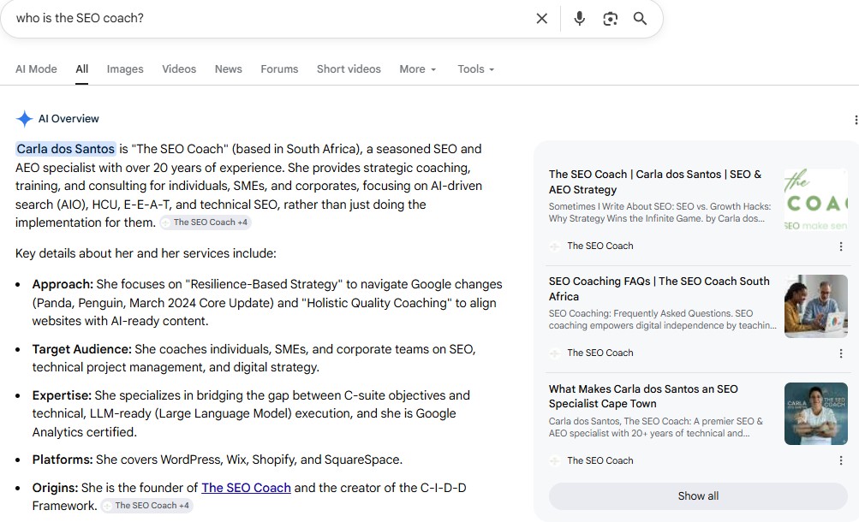The height and width of the screenshot is (522, 859).
Task: Open What Makes Carla dos Santos result title
Action: click(643, 396)
